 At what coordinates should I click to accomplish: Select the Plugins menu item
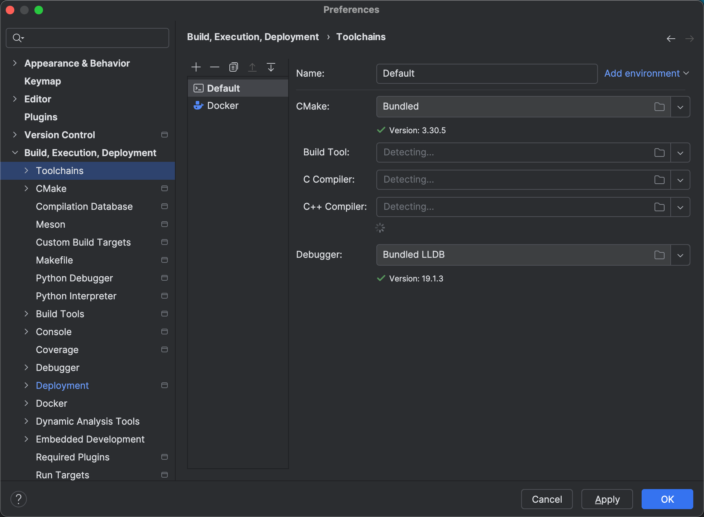coord(42,117)
